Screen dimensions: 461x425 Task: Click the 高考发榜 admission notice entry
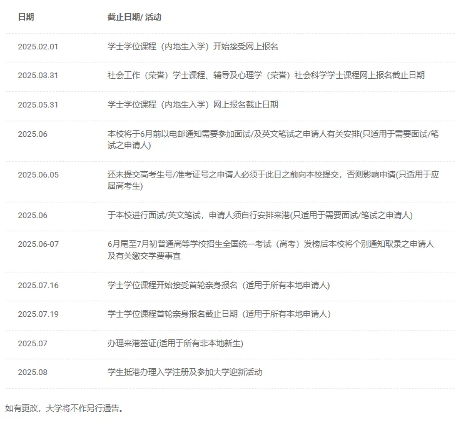coord(270,249)
